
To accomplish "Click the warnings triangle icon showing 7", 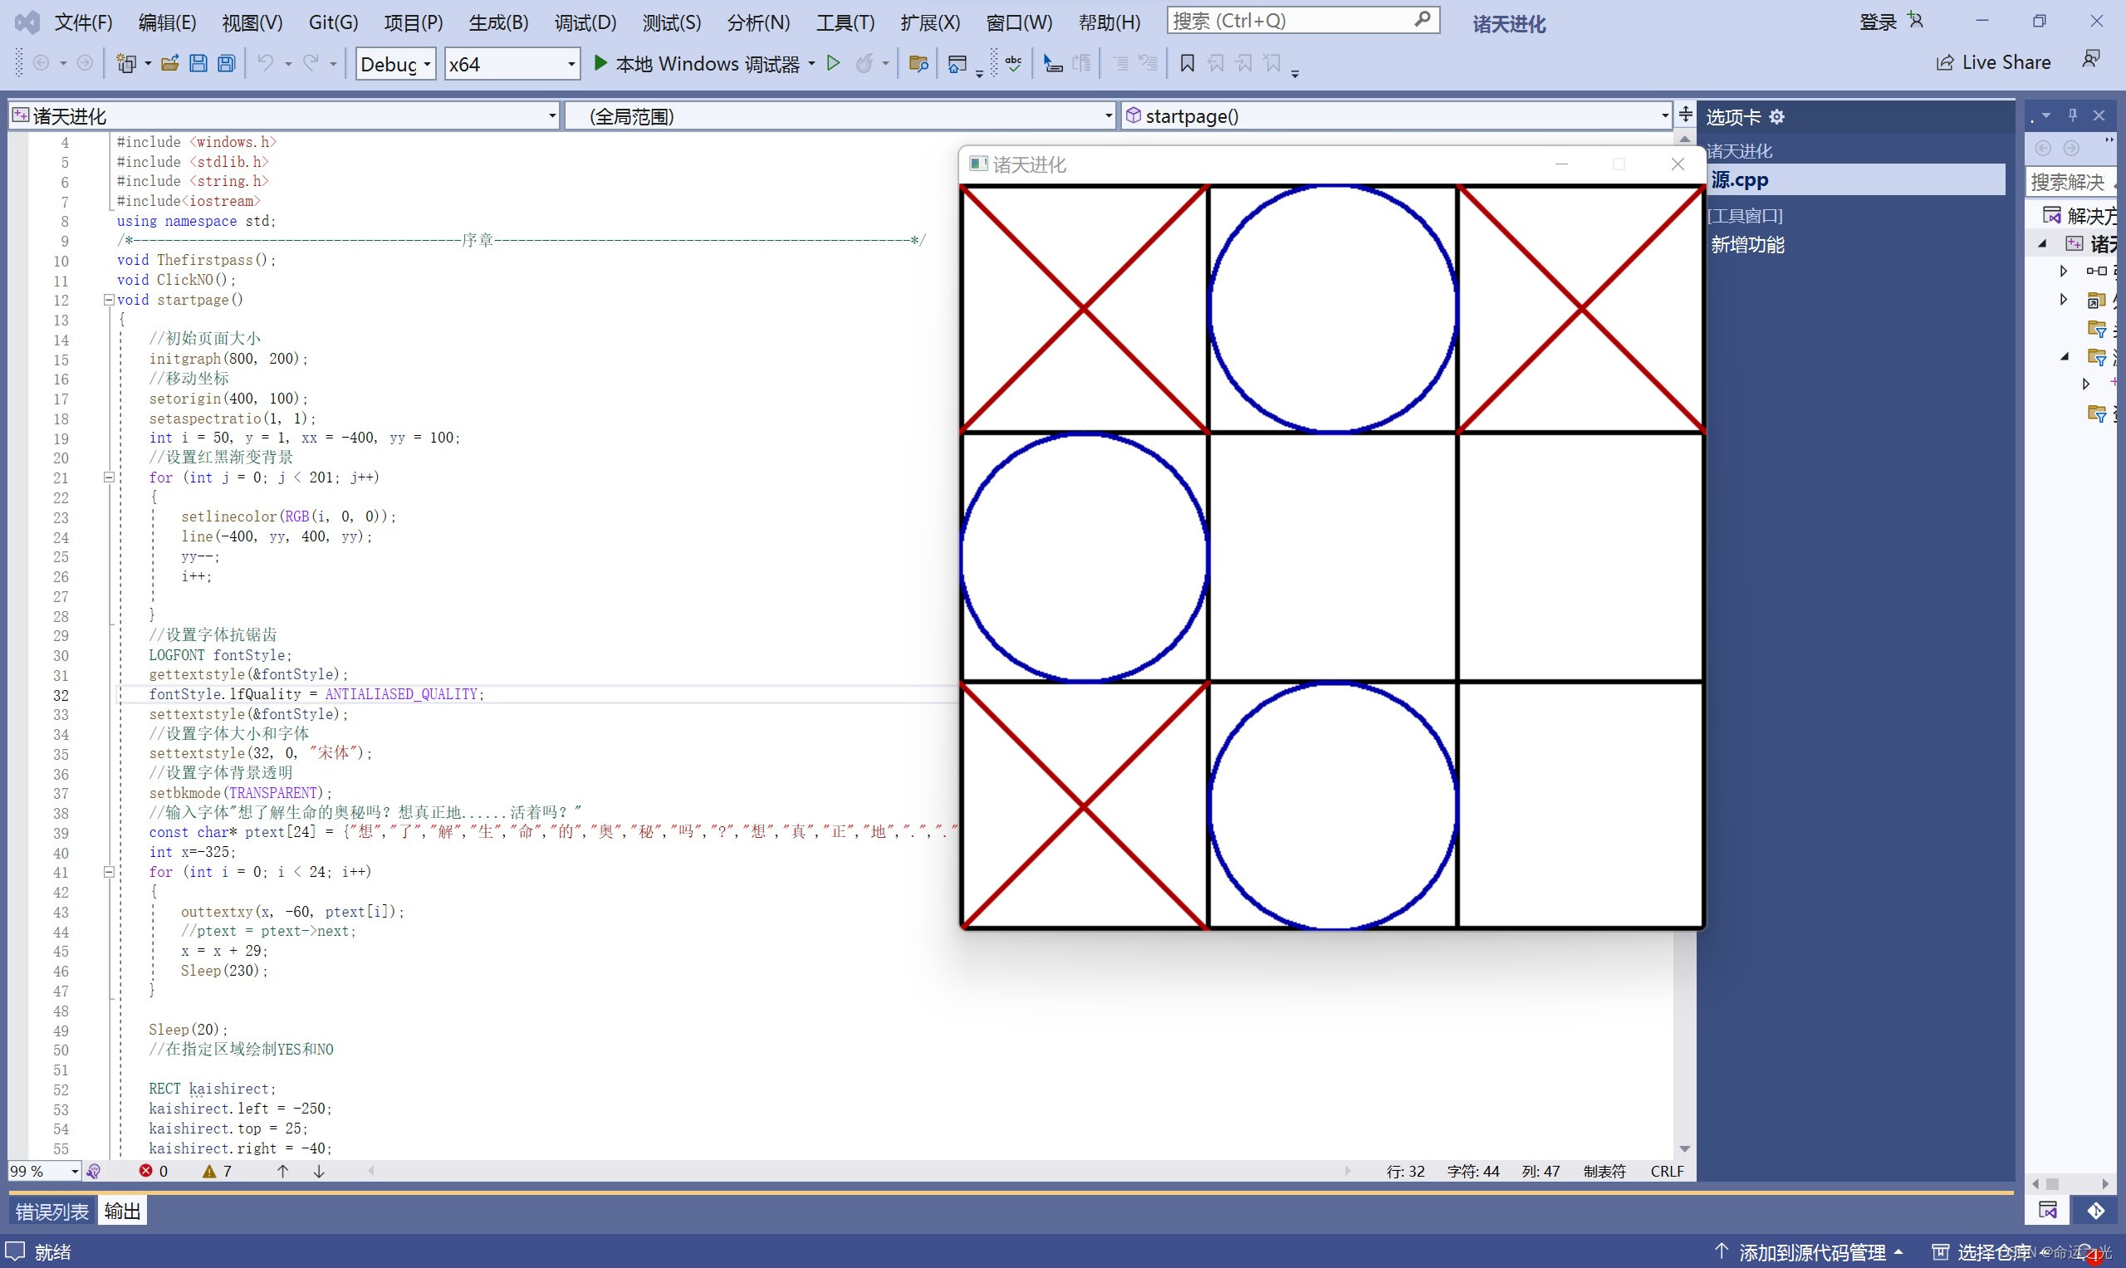I will pyautogui.click(x=209, y=1171).
